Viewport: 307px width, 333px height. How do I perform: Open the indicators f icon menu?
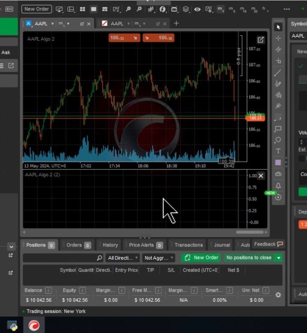click(162, 9)
